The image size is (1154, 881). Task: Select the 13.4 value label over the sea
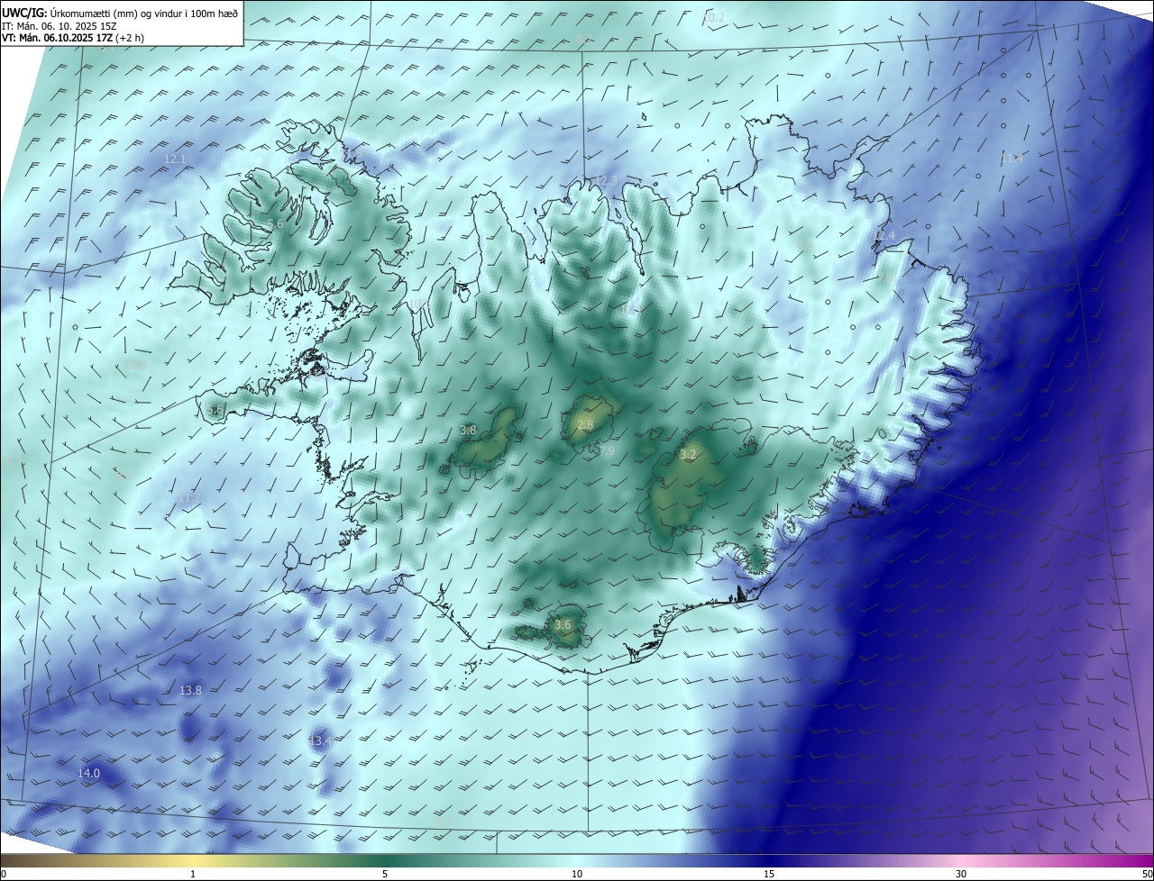click(321, 741)
